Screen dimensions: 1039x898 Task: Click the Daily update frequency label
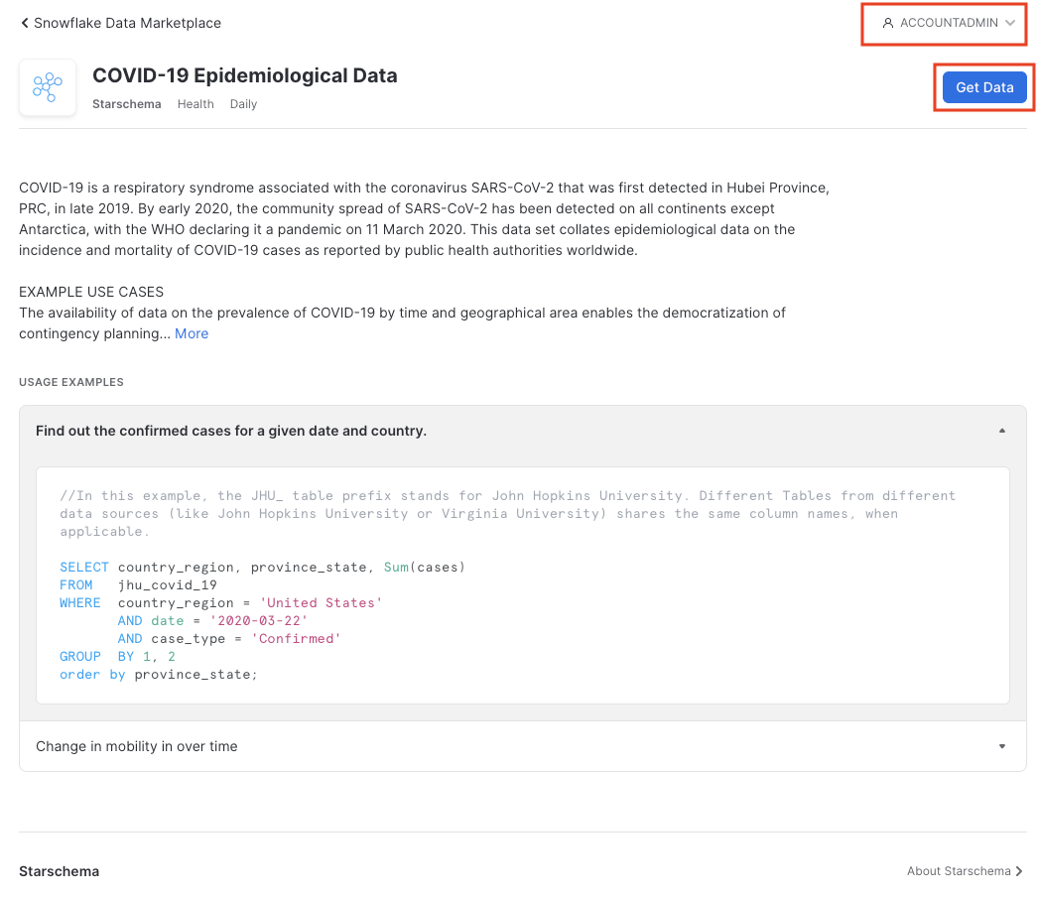coord(243,104)
